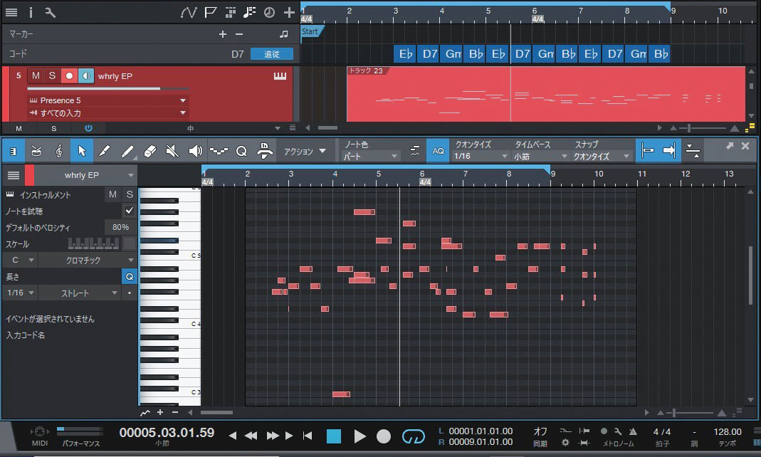Open song setup with the top wrench icon
The height and width of the screenshot is (457, 761).
[x=51, y=12]
